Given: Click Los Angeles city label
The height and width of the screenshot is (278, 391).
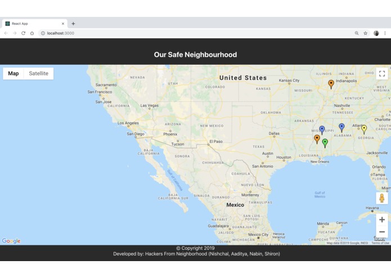Looking at the screenshot, I should (x=128, y=123).
